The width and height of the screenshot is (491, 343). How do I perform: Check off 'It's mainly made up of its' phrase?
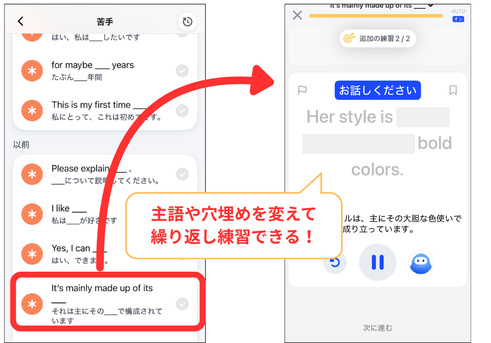pos(182,304)
